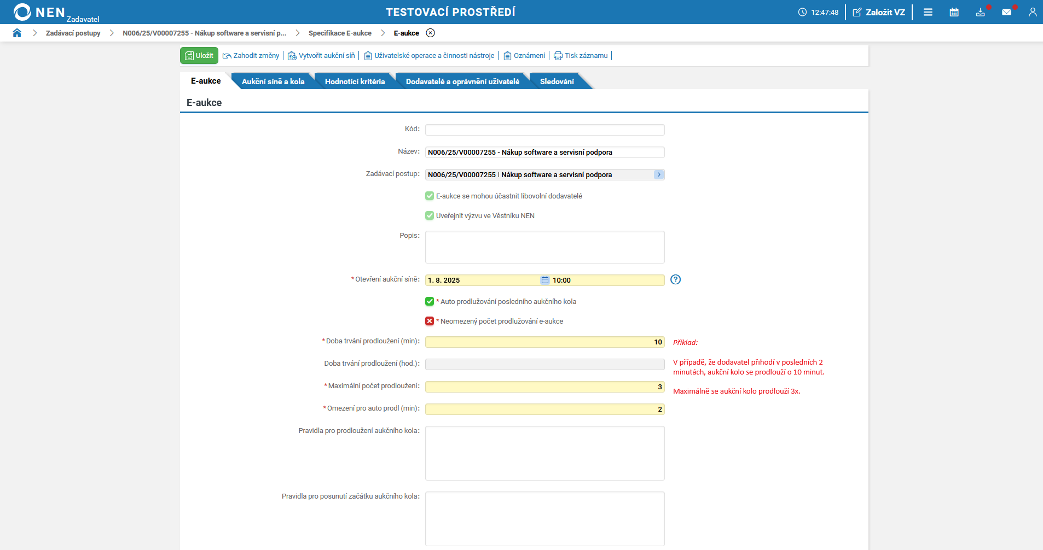Toggle Neomezený počet prodlužování e-aukce checkbox
The width and height of the screenshot is (1043, 550).
[x=430, y=321]
